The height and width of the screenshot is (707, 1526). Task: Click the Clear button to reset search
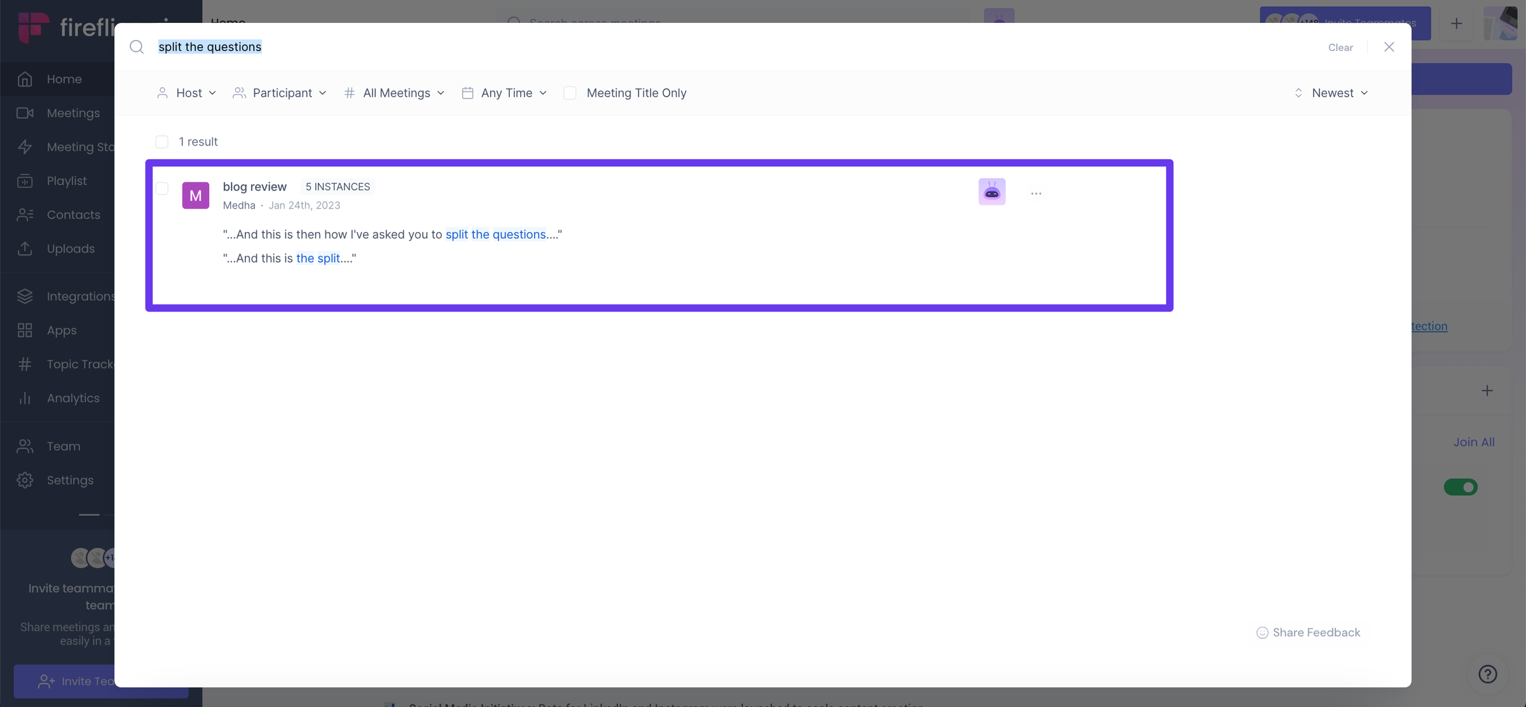pyautogui.click(x=1340, y=47)
